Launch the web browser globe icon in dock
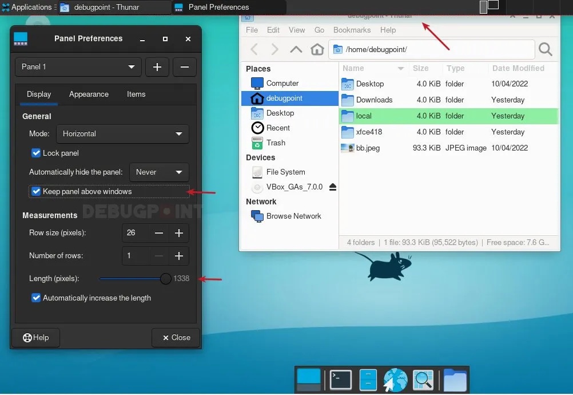This screenshot has height=395, width=573. [x=395, y=380]
